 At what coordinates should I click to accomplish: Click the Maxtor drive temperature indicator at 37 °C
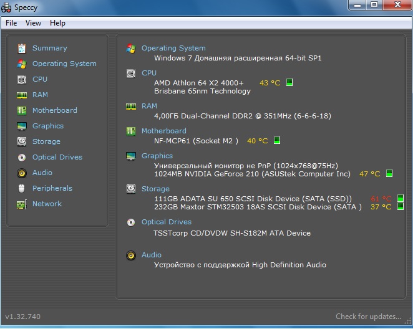point(401,206)
